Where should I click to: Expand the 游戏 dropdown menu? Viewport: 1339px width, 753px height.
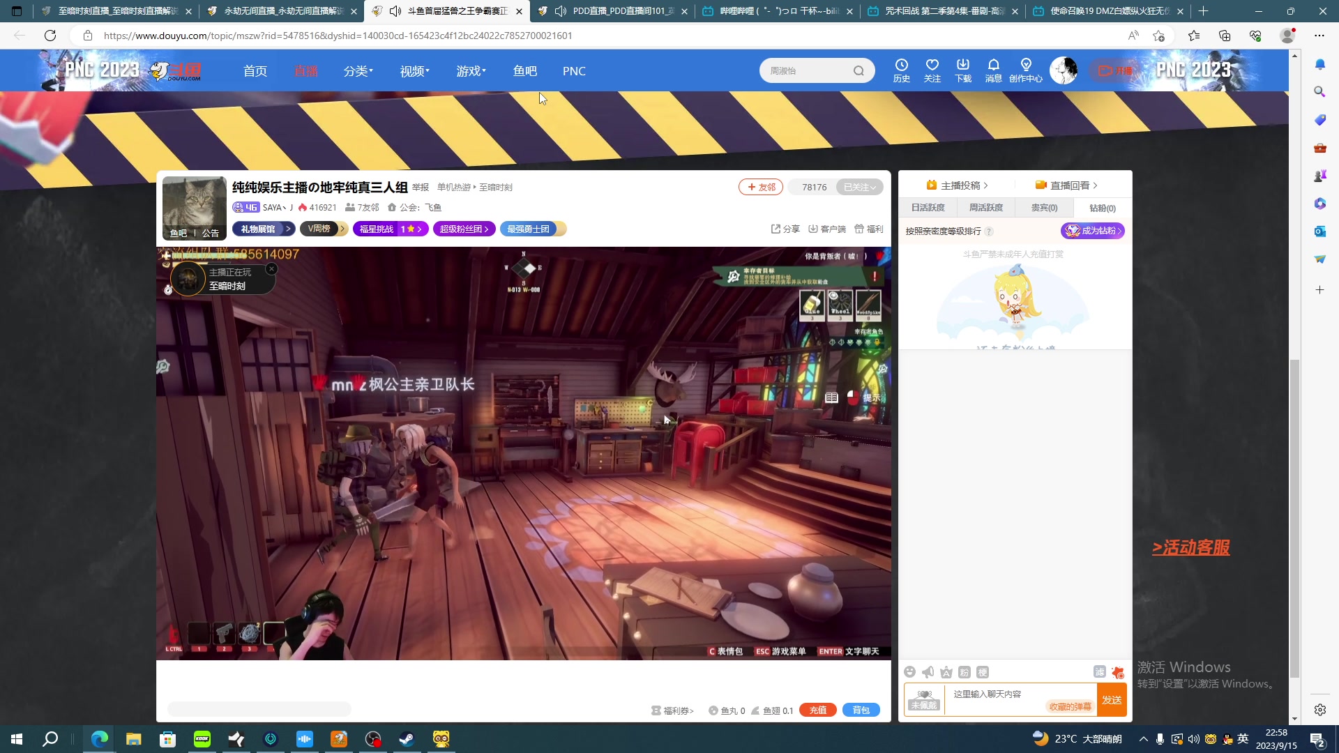[471, 71]
